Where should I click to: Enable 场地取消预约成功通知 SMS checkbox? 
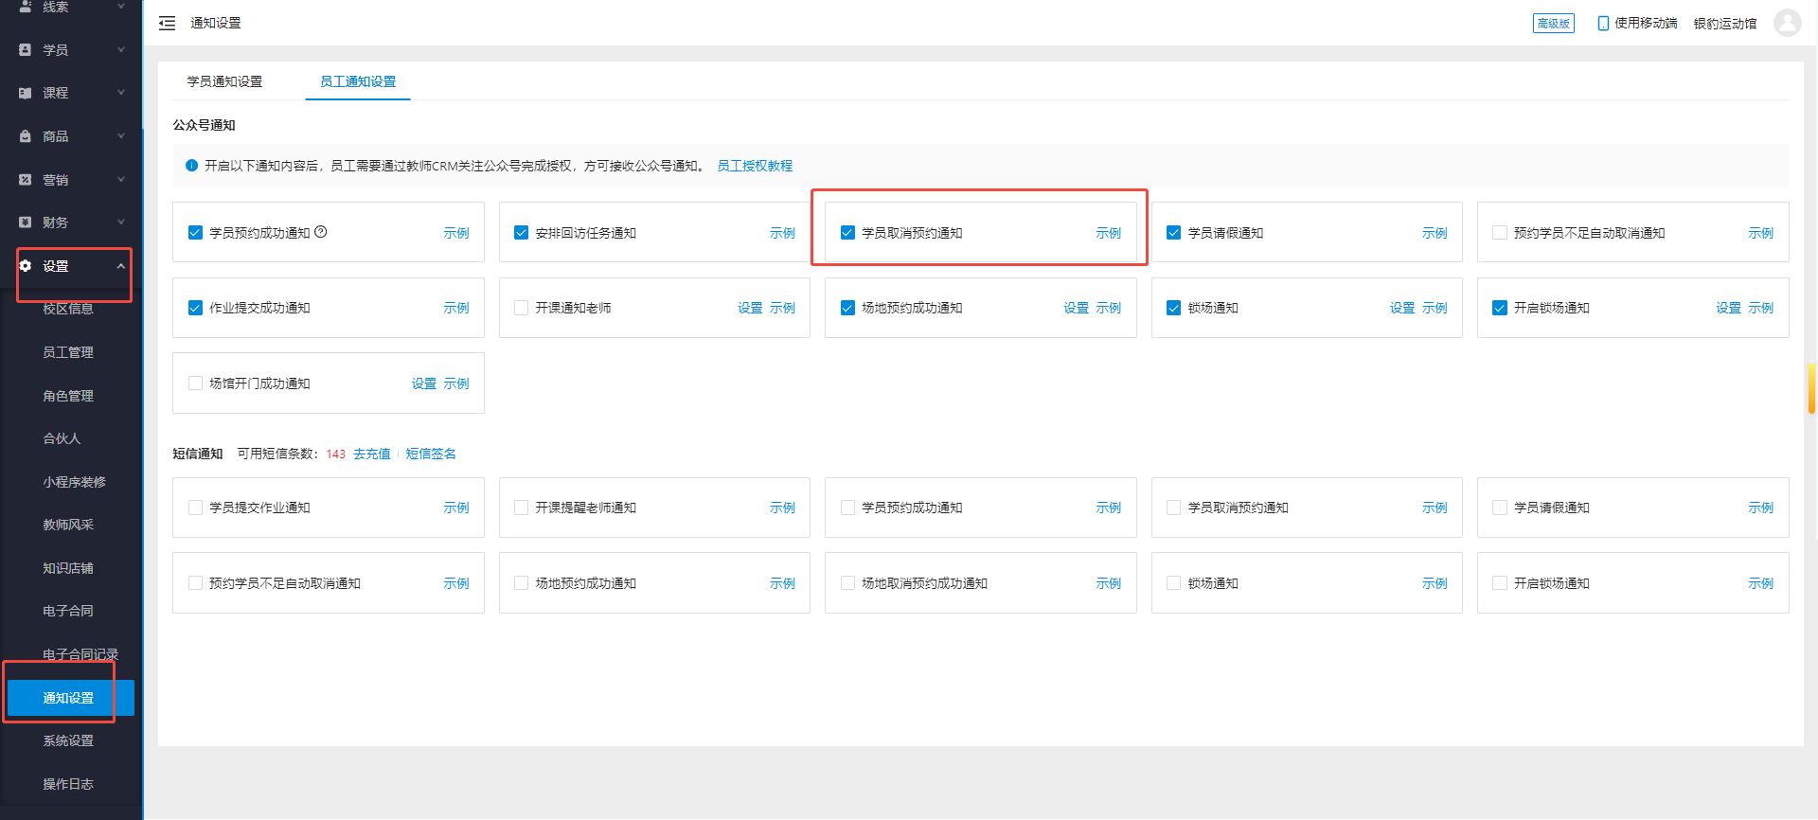pyautogui.click(x=847, y=583)
